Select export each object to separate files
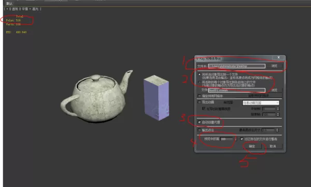The height and width of the screenshot is (187, 311). [x=200, y=82]
